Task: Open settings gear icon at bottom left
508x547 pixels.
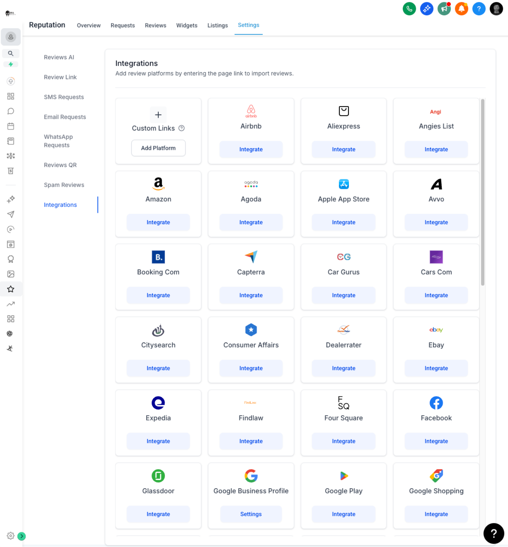Action: [11, 536]
